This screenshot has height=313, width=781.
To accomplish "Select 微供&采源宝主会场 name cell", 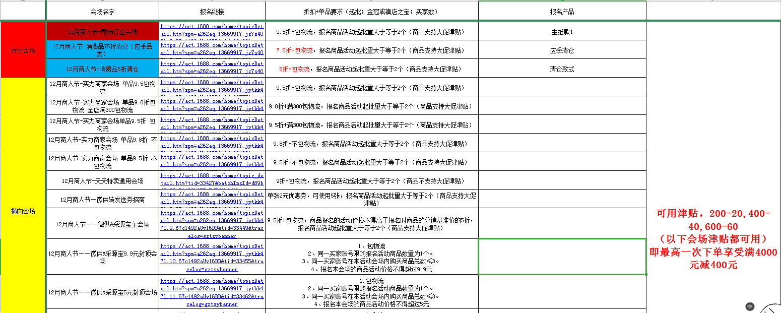I will pos(102,224).
